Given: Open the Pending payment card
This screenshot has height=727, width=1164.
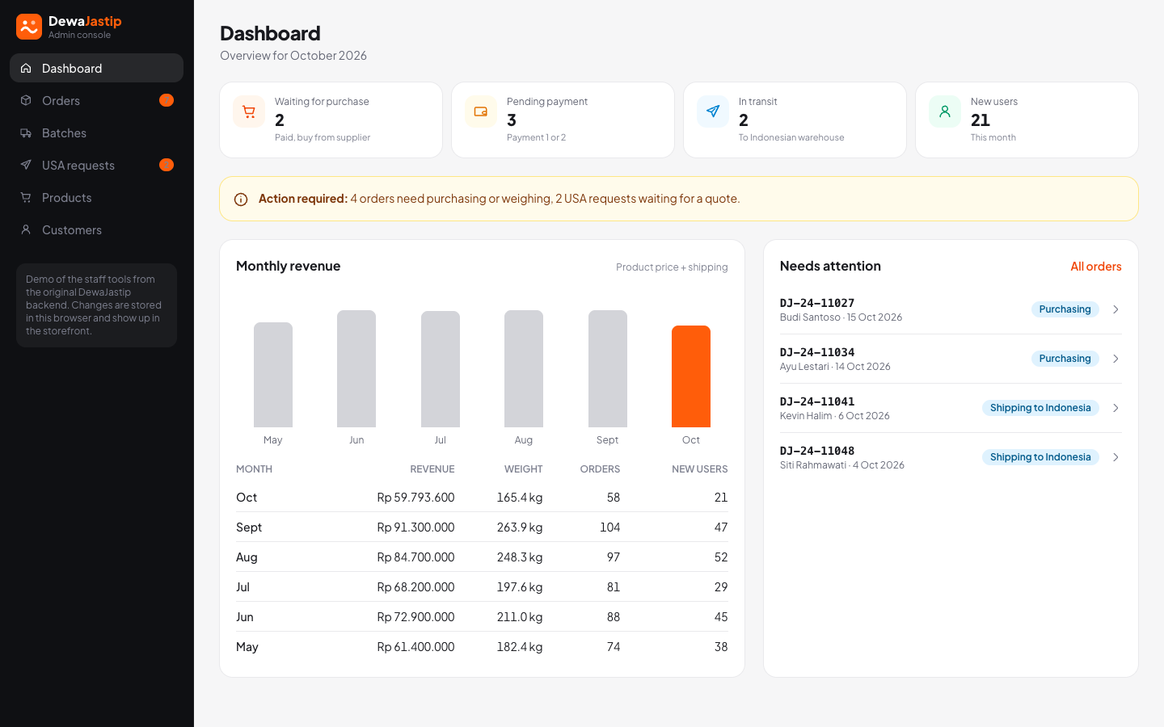Looking at the screenshot, I should [x=563, y=120].
